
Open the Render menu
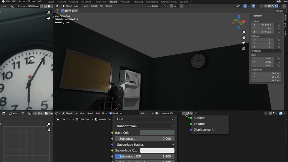coord(21,1)
